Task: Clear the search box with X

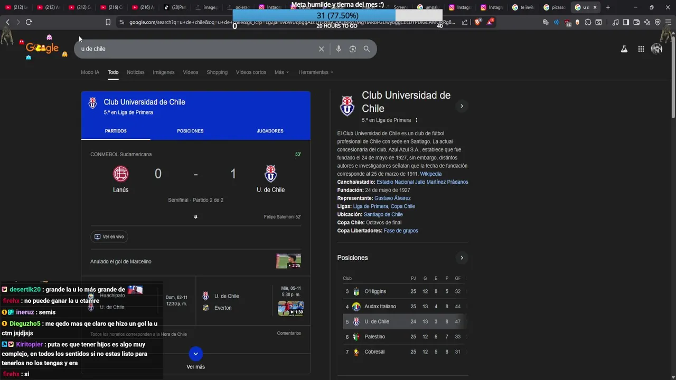Action: click(x=321, y=49)
